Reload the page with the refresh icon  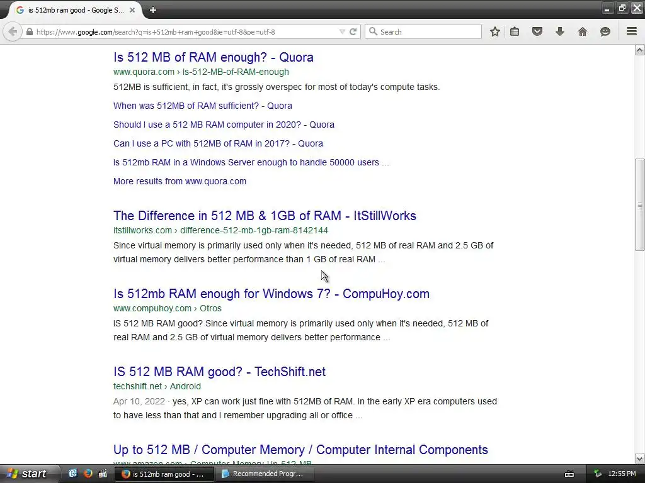coord(353,31)
